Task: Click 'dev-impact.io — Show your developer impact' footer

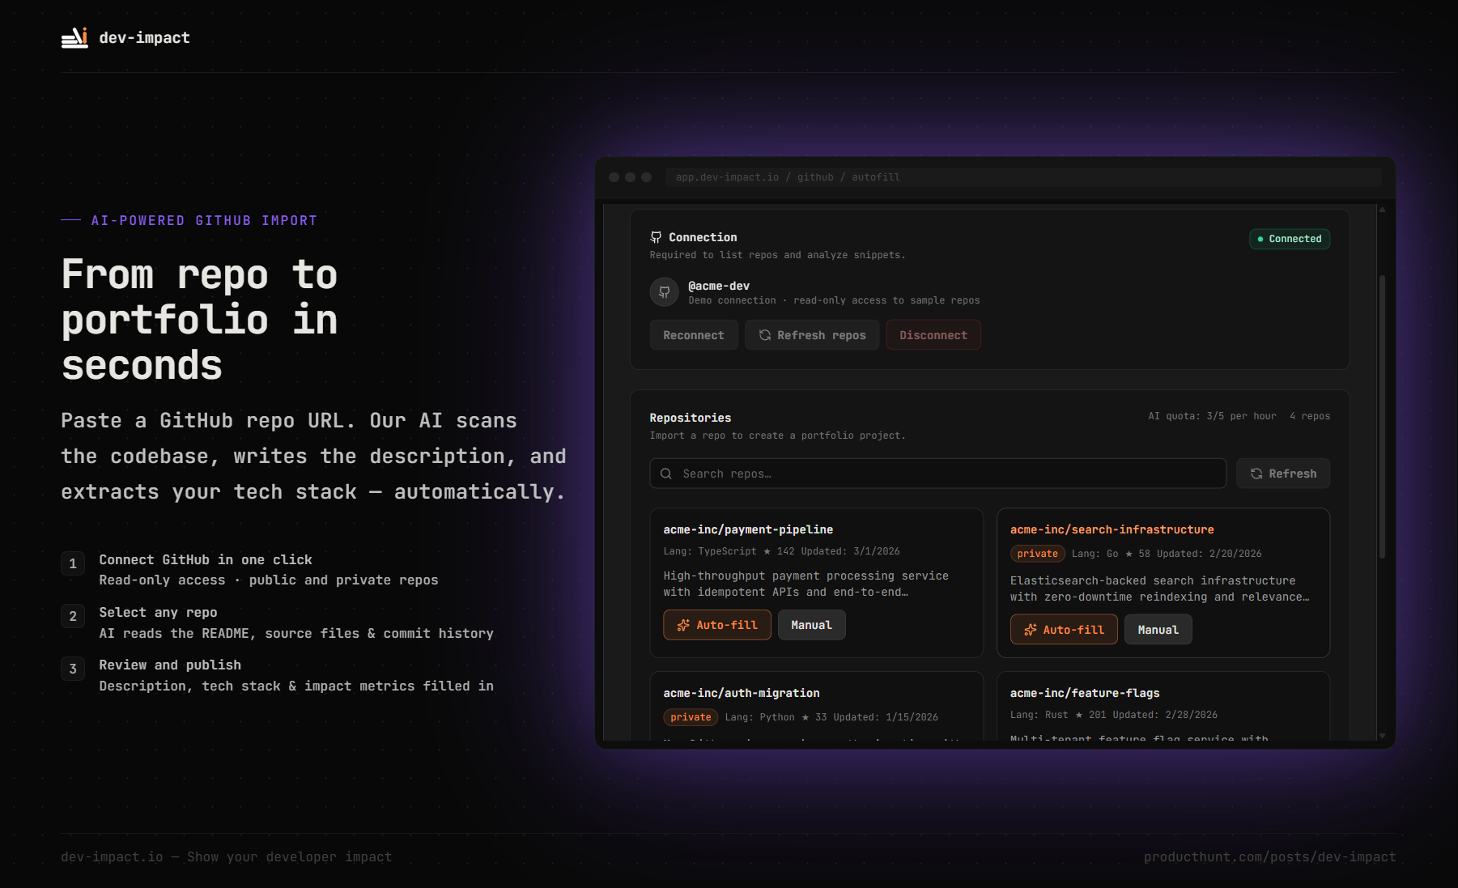Action: (x=227, y=856)
